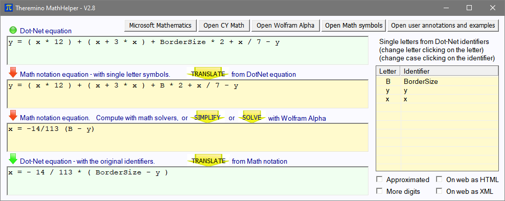
Task: Click the green circle Dot-Net equation icon
Action: pyautogui.click(x=13, y=30)
